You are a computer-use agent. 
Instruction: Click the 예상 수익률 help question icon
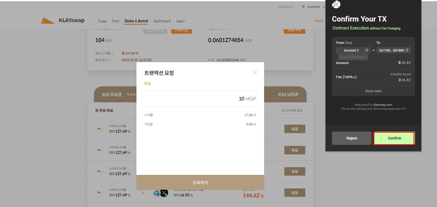[x=112, y=53]
